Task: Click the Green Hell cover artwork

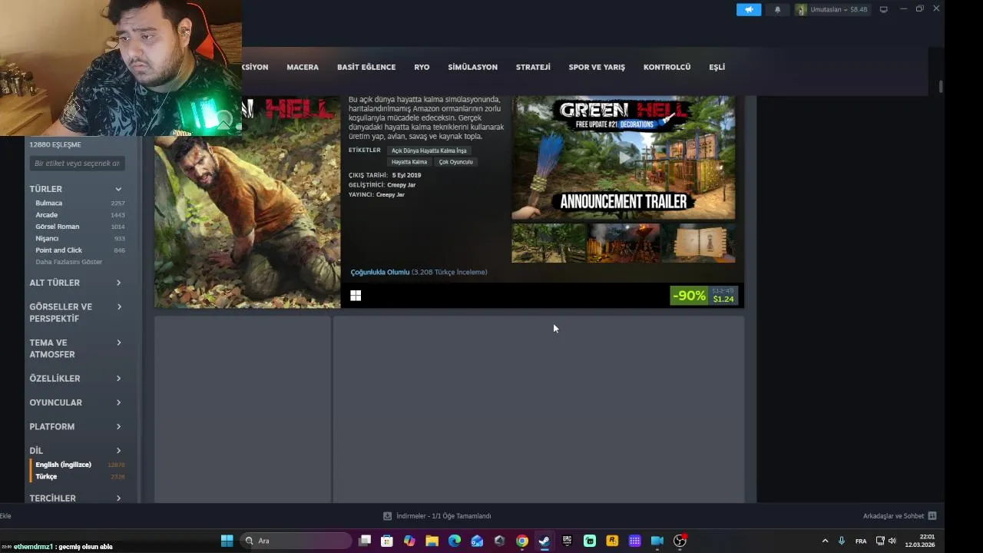Action: 247,202
